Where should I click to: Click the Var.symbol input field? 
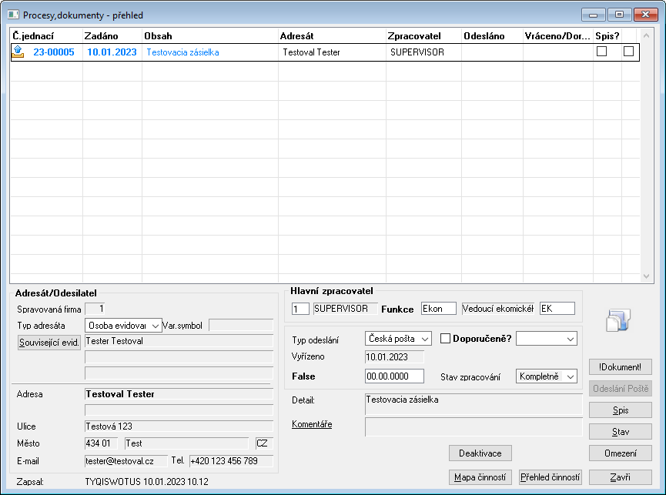(x=241, y=325)
